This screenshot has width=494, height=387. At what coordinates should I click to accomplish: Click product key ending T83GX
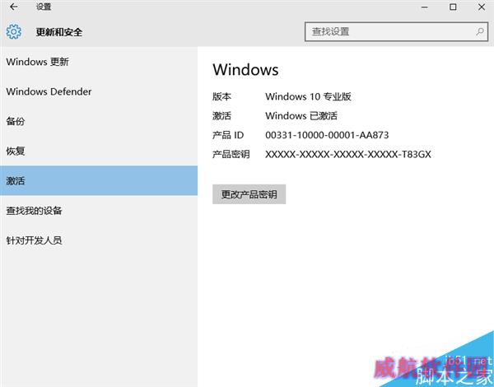pyautogui.click(x=347, y=155)
